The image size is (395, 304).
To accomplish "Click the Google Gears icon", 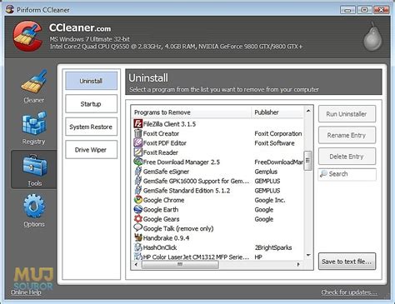I will point(138,219).
